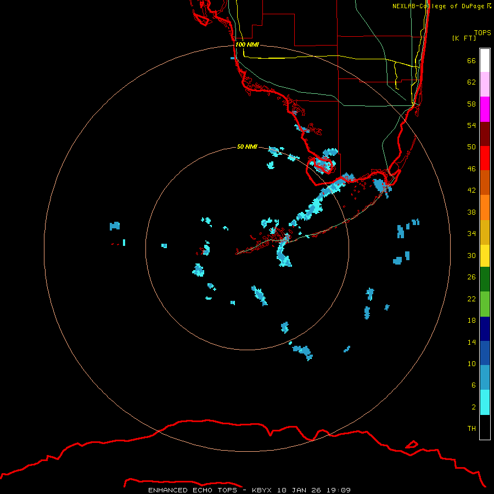
Task: Click the 'ENHANCED ECHO TOPS' product title
Action: [x=193, y=490]
